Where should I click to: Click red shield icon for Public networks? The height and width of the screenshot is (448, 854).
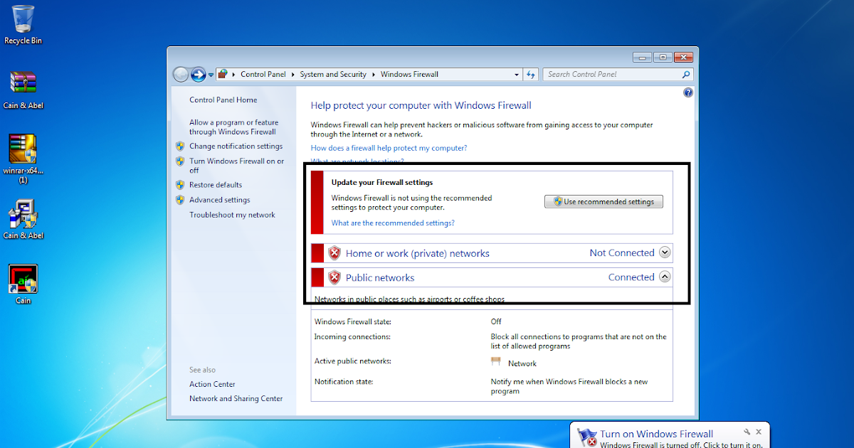(x=334, y=277)
